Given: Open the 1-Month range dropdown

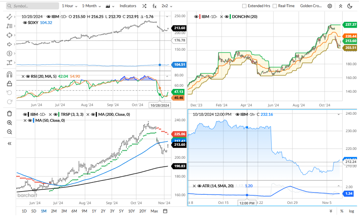Looking at the screenshot, I should (89, 6).
